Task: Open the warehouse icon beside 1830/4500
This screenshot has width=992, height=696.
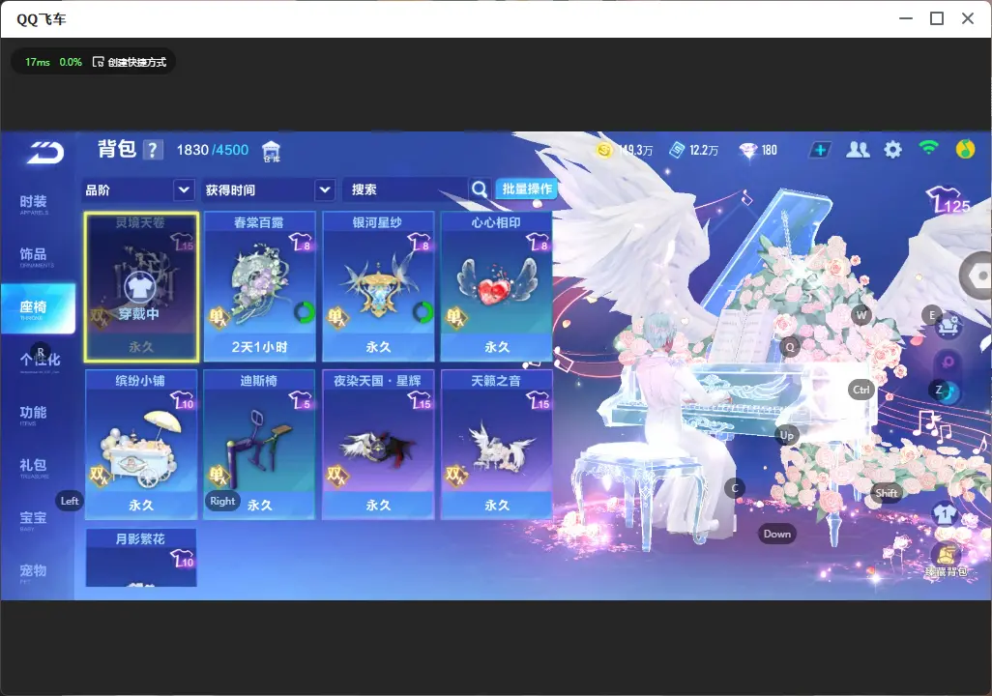Action: (271, 151)
